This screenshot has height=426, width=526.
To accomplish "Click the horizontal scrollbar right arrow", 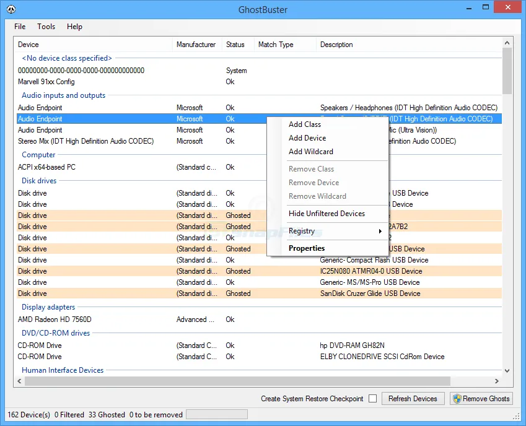I will [x=496, y=381].
